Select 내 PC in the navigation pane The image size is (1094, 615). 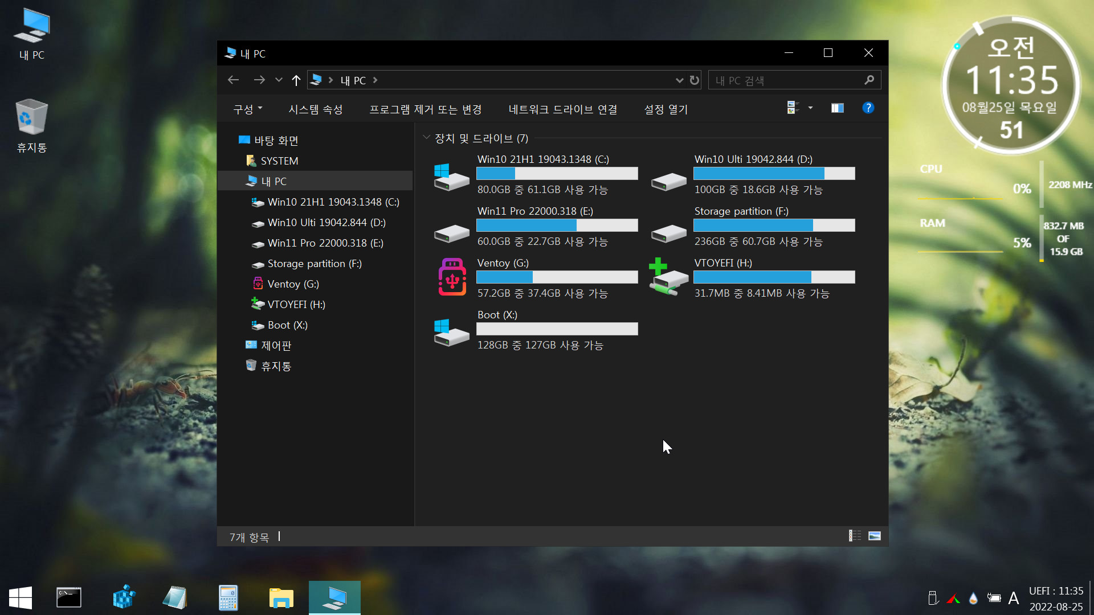click(x=315, y=181)
